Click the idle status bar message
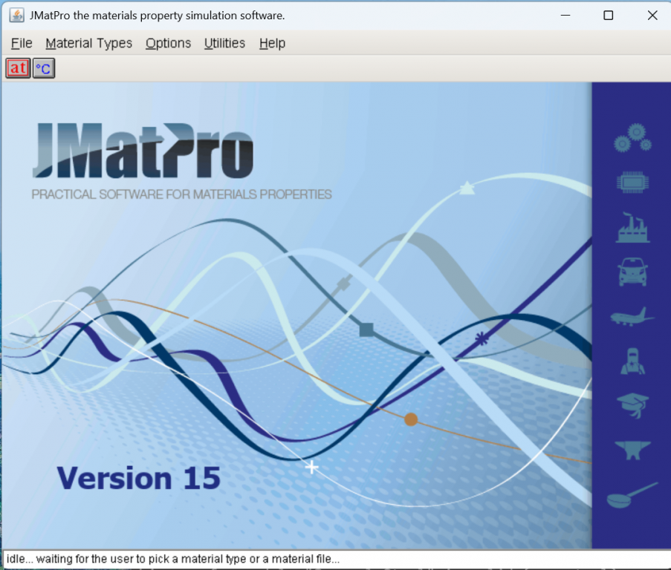Screen dimensions: 671x570 [172, 559]
